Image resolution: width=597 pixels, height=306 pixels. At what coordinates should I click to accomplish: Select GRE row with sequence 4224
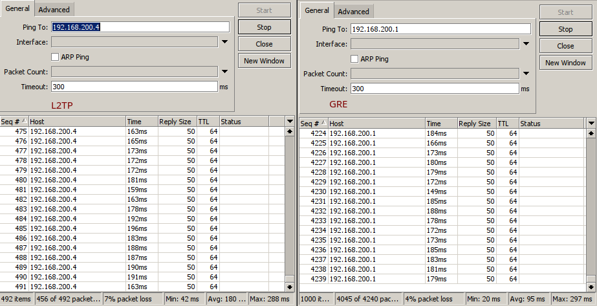(x=443, y=133)
